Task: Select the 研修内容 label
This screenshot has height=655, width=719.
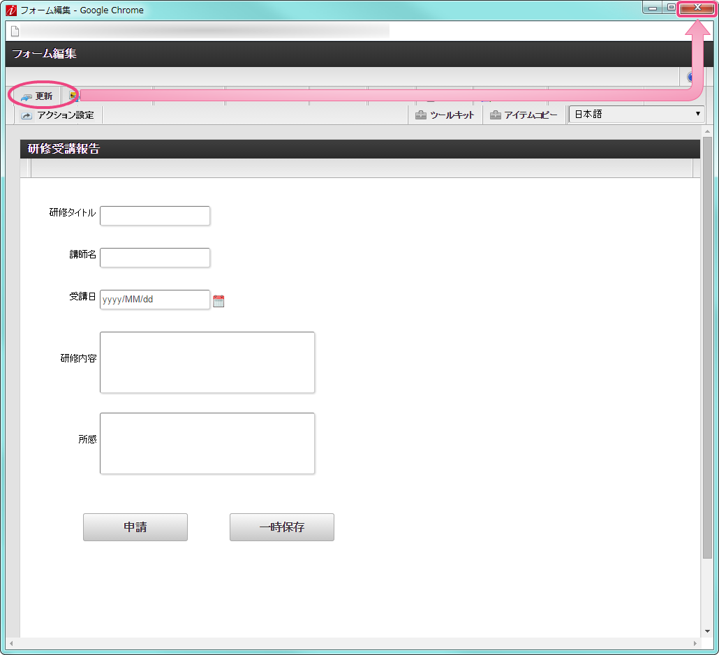Action: pyautogui.click(x=78, y=358)
